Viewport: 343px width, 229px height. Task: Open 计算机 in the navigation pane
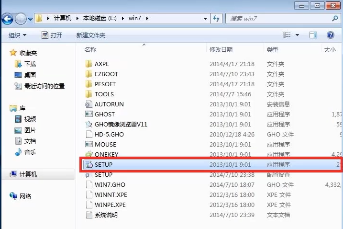point(28,174)
